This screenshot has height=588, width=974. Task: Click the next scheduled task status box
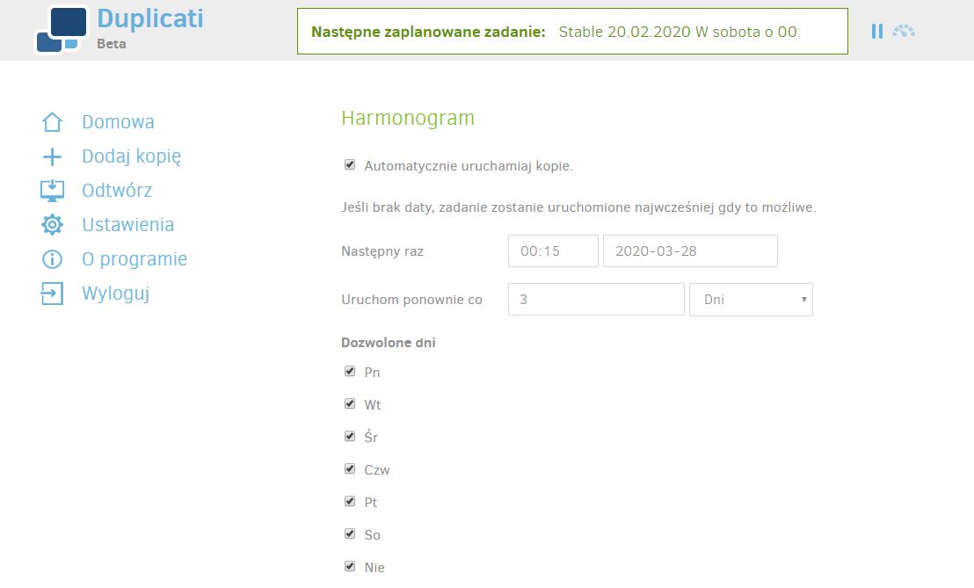tap(572, 31)
